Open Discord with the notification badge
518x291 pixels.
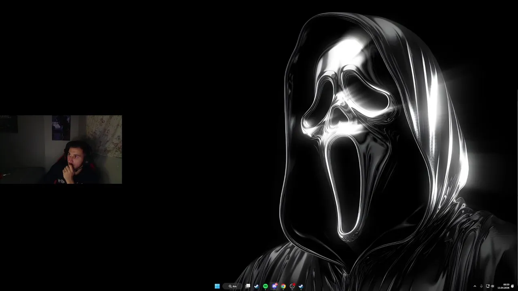[x=274, y=286]
